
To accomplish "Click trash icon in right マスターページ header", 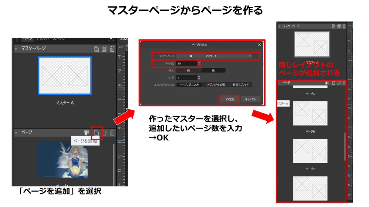I will tap(344, 26).
